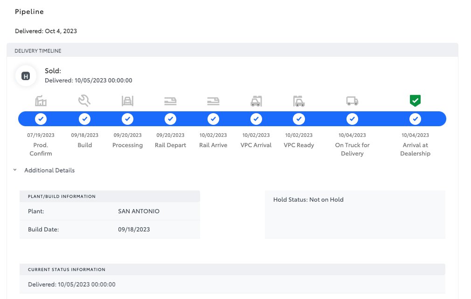Click the VPC Ready vehicle icon

pos(299,101)
